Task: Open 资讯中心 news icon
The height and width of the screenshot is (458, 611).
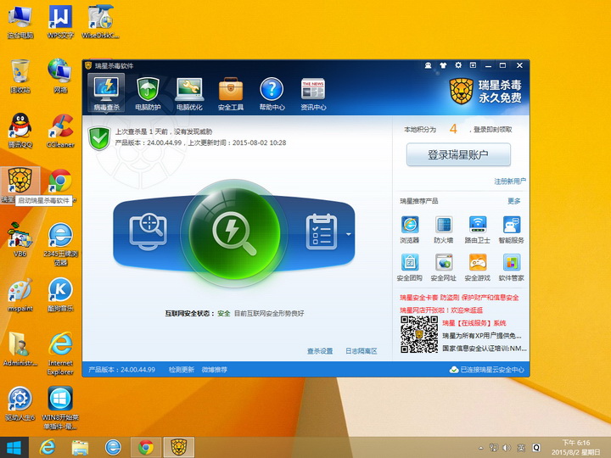Action: click(x=313, y=92)
